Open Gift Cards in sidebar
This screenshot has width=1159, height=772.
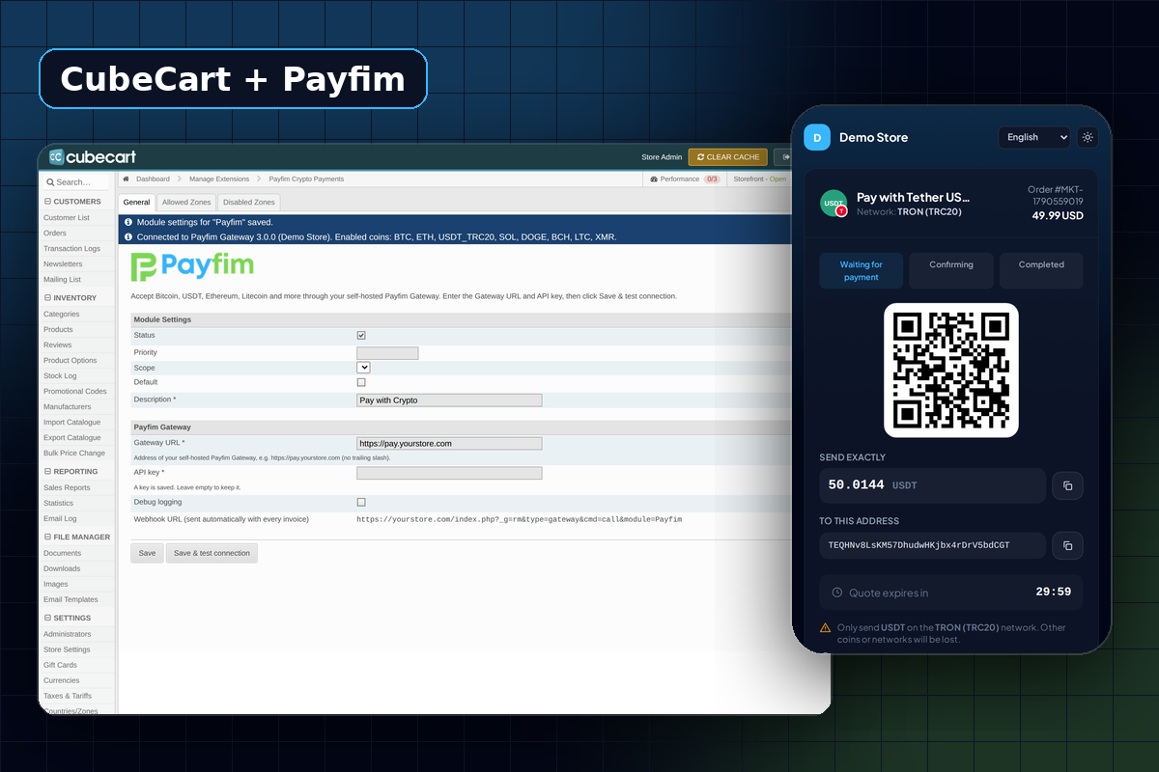click(60, 666)
